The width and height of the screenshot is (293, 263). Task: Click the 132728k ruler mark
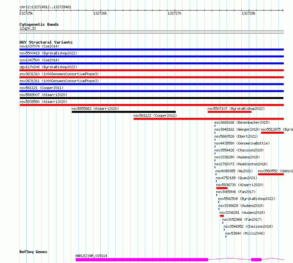249,13
